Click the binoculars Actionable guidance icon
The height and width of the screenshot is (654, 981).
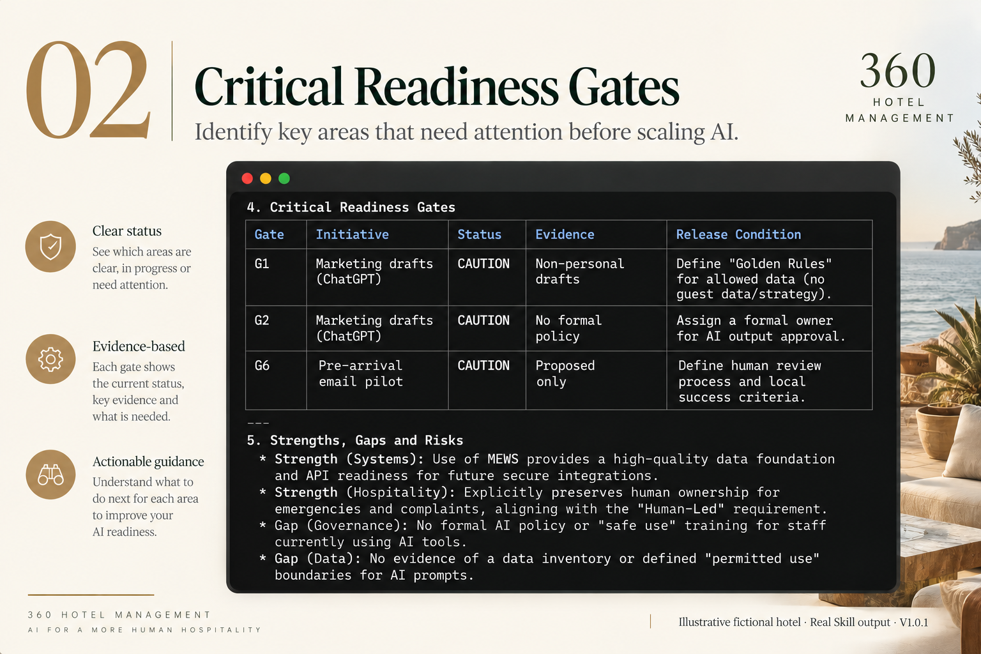(x=50, y=475)
